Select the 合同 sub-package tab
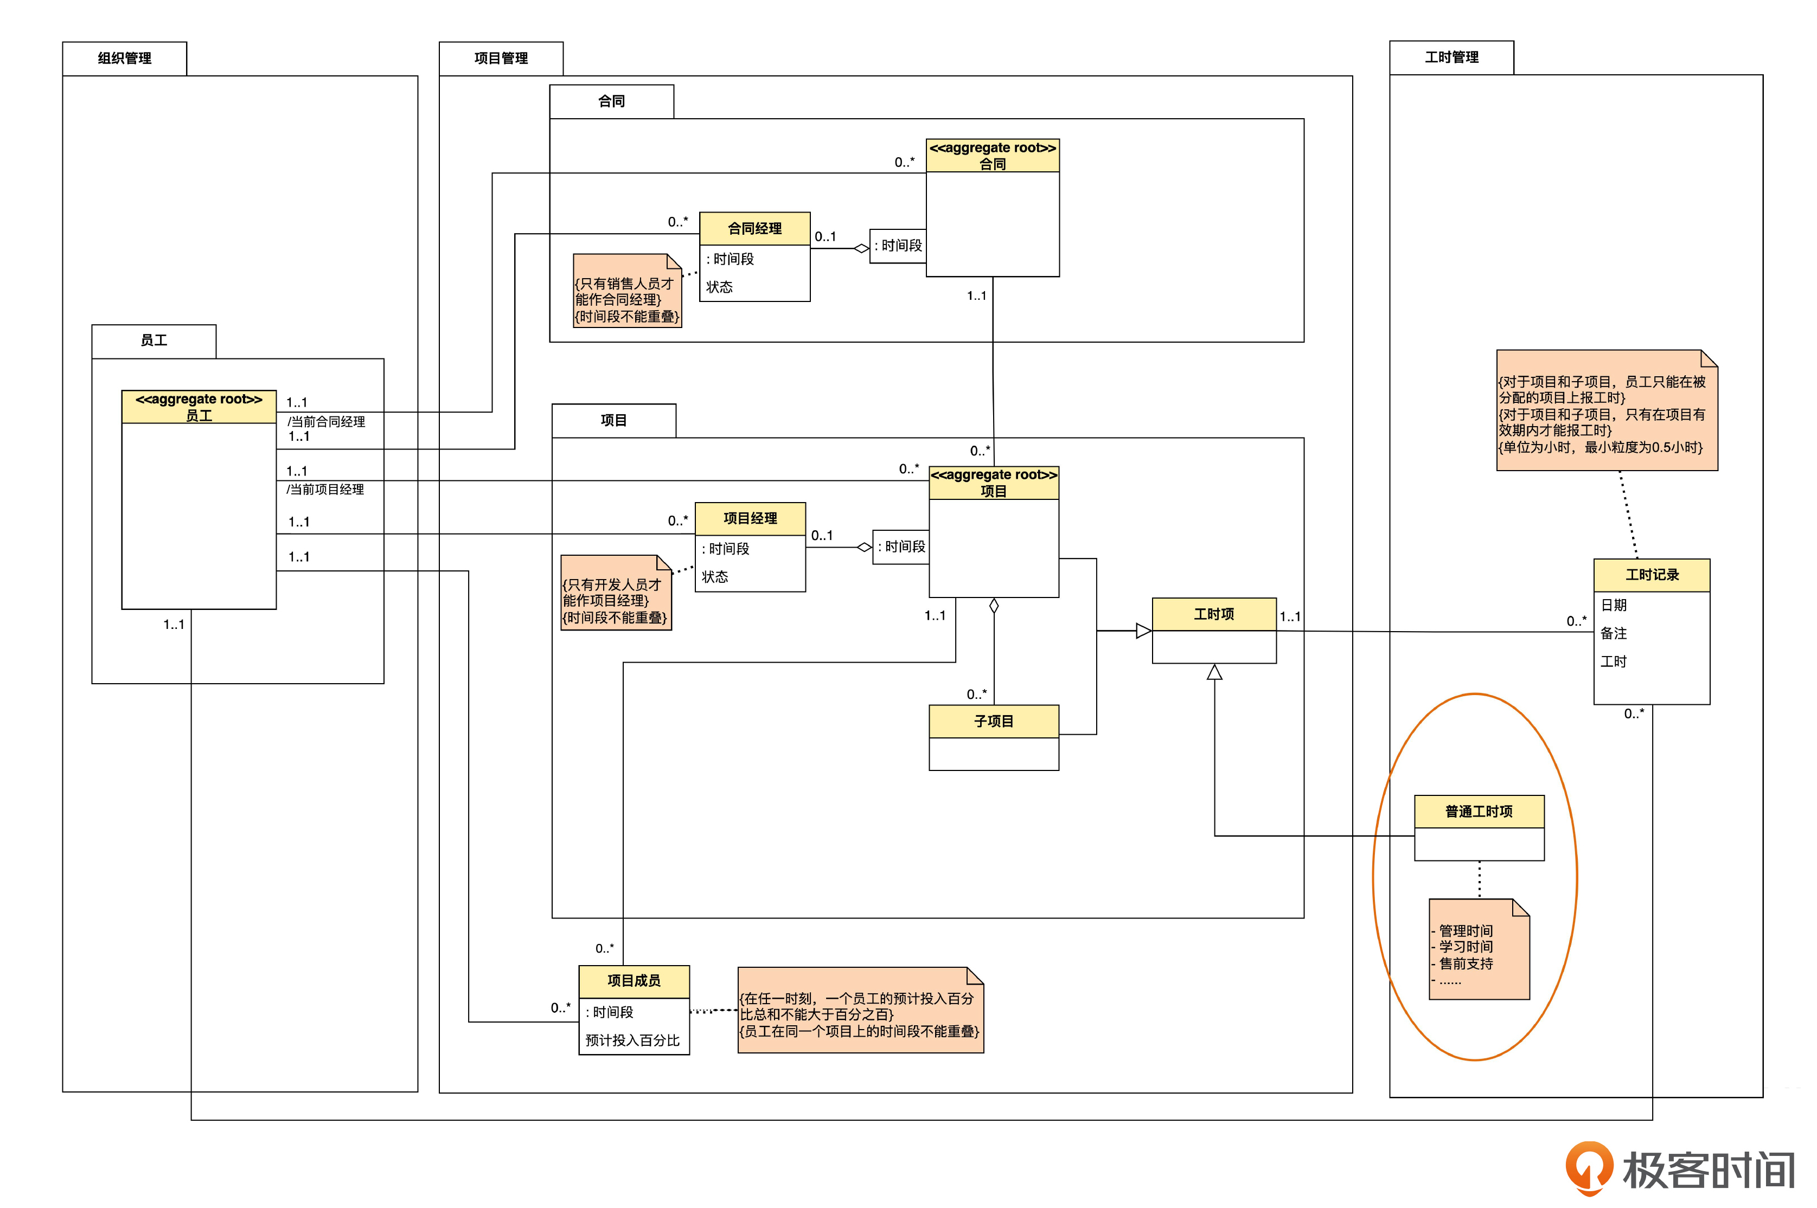1817x1208 pixels. (611, 101)
